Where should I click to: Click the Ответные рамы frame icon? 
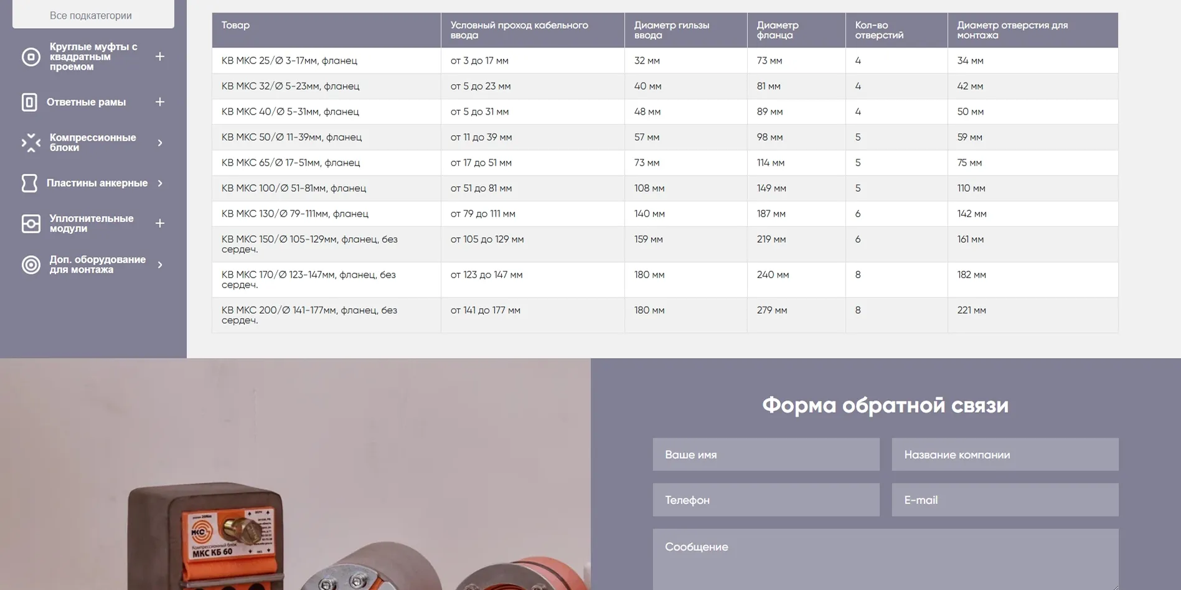(x=29, y=102)
